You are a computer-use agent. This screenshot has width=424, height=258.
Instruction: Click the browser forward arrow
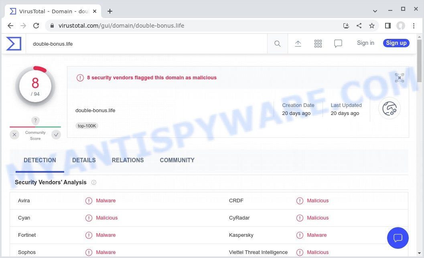pyautogui.click(x=23, y=26)
